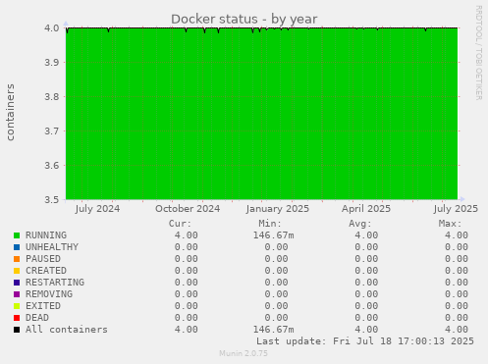Select the All containers legend label

coord(67,330)
